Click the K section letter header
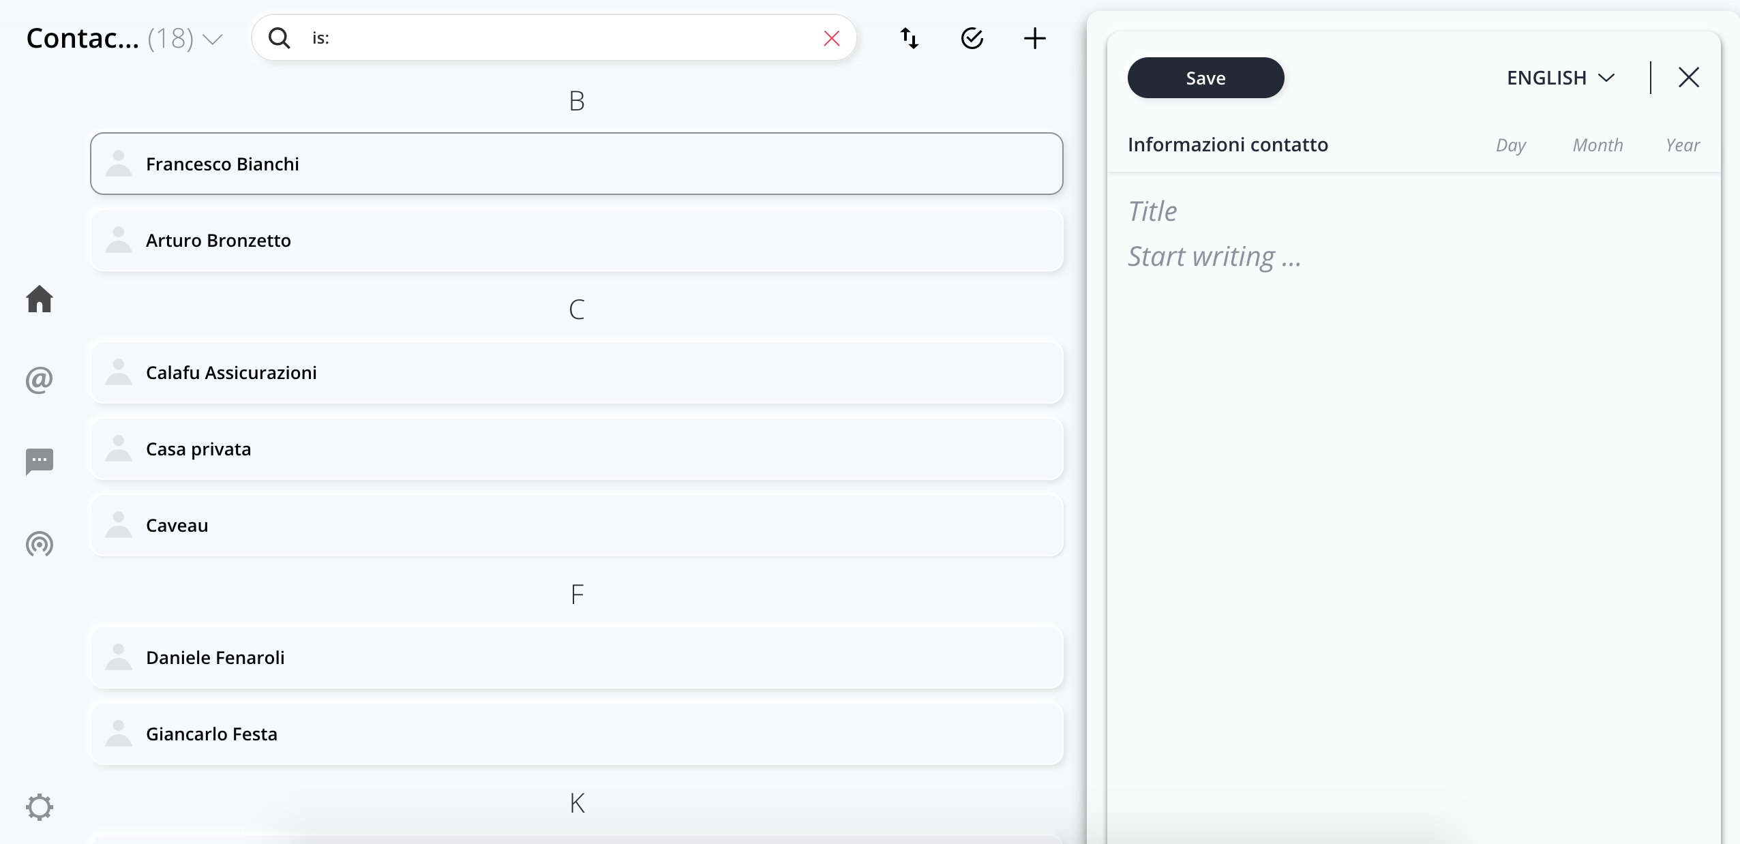Image resolution: width=1740 pixels, height=844 pixels. [x=577, y=803]
